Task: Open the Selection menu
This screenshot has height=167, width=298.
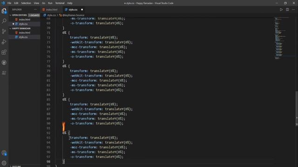Action: [26, 3]
